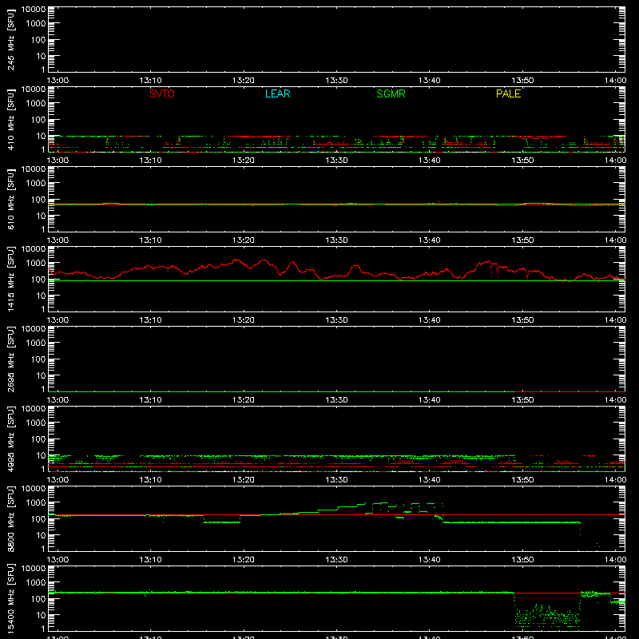Click 13:50 tick under the 8800 MHz panel
639x639 pixels.
coord(522,560)
